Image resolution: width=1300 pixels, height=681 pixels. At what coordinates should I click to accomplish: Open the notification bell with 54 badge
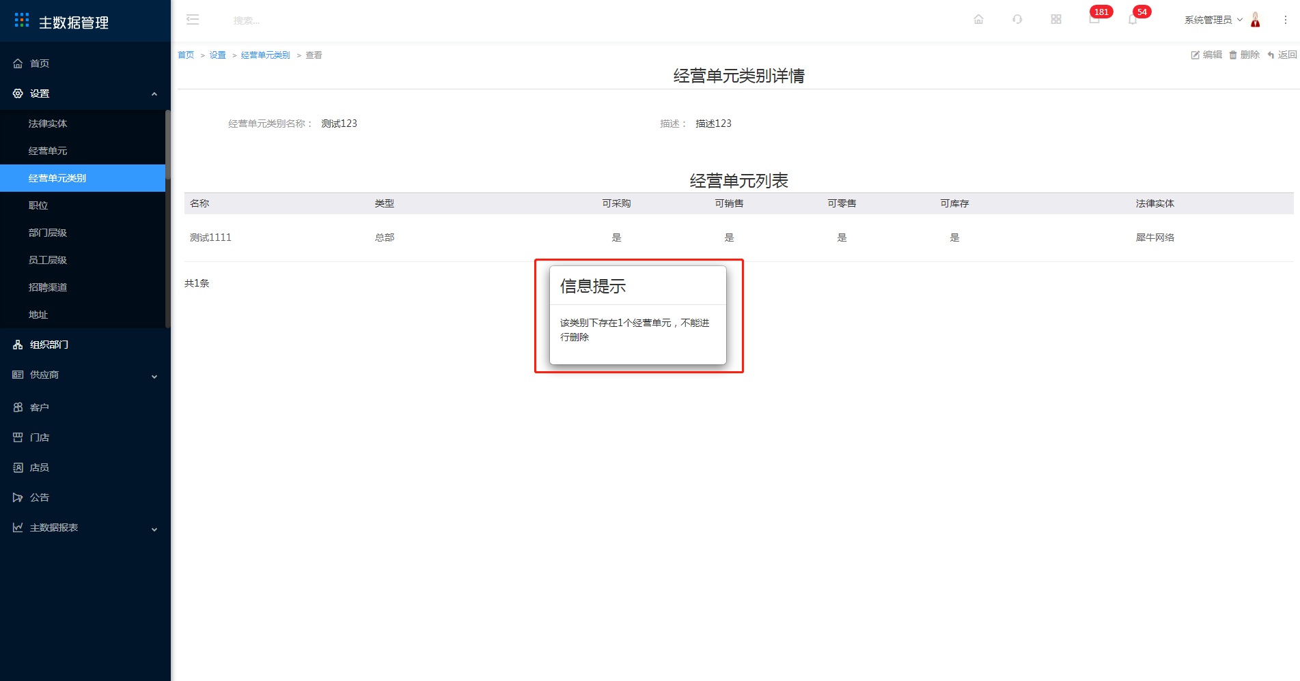1133,19
